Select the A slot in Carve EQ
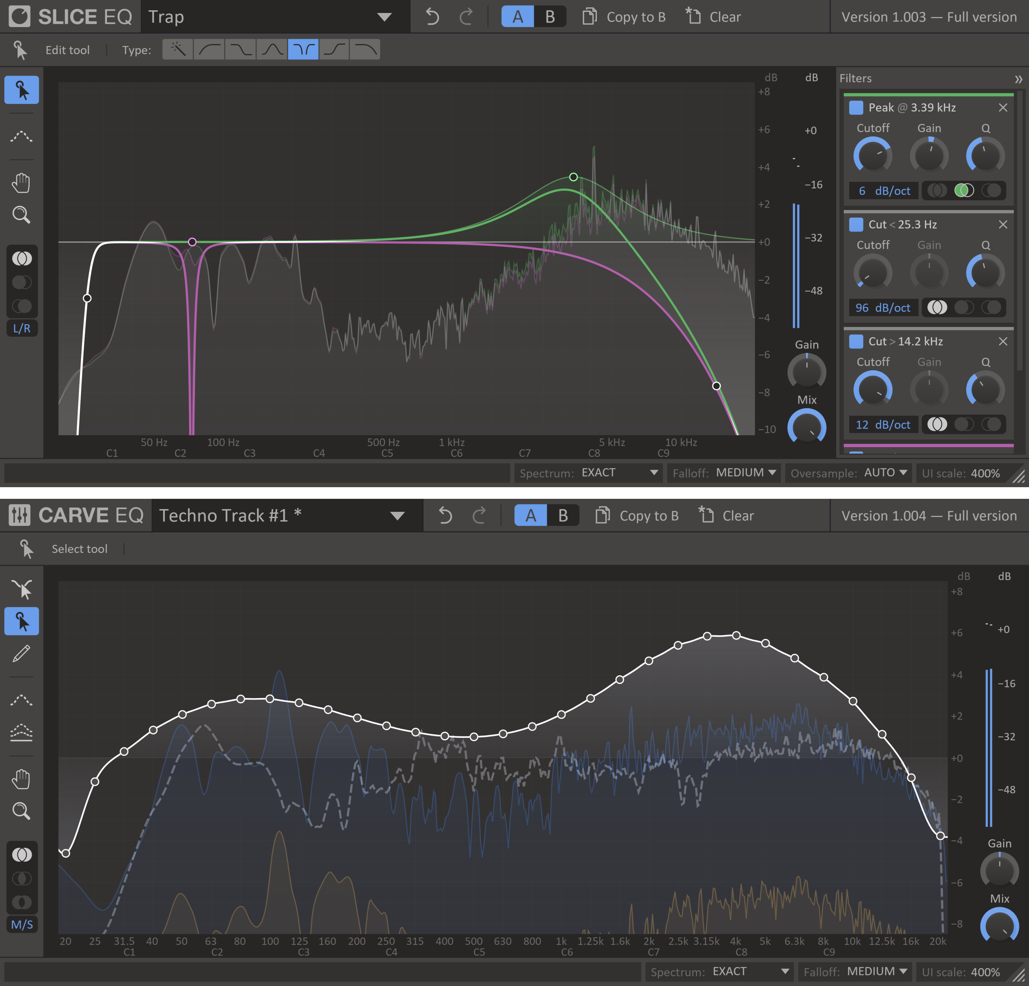The image size is (1029, 986). point(530,515)
